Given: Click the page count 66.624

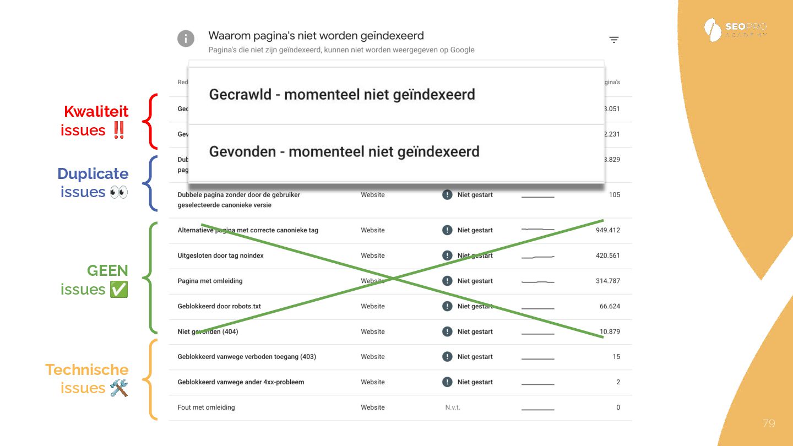Looking at the screenshot, I should click(610, 306).
